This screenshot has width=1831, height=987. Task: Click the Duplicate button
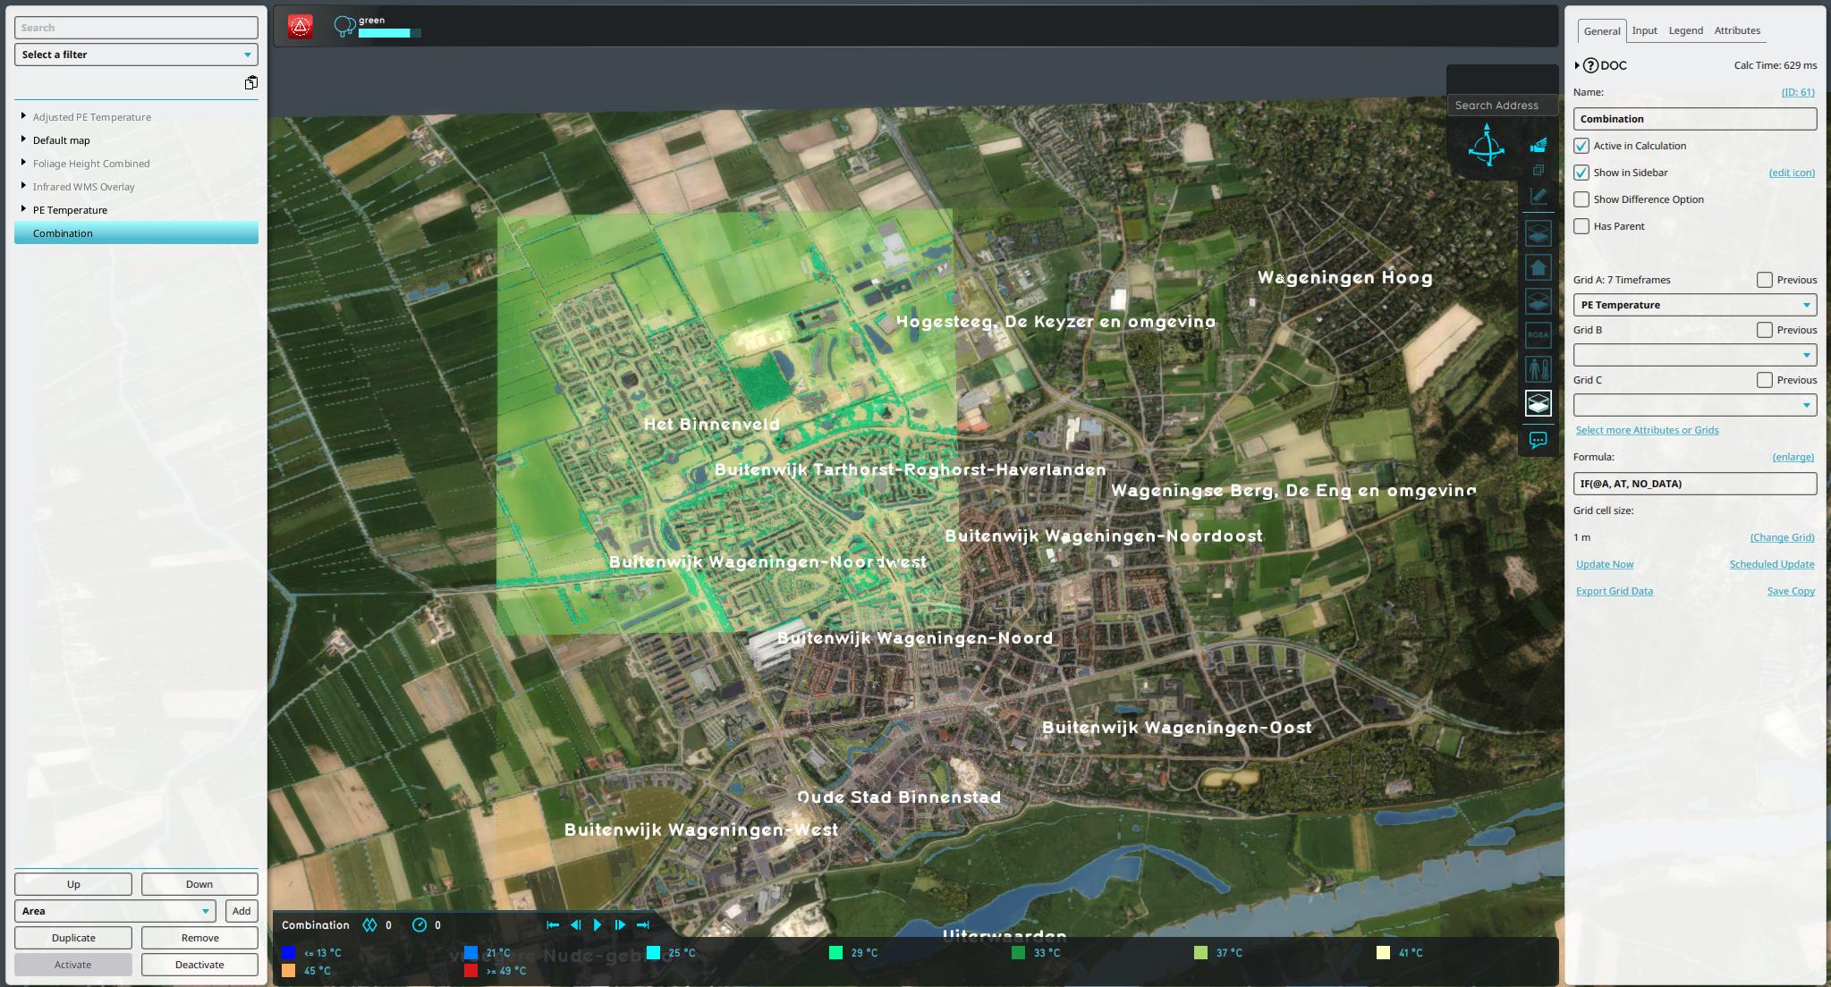click(x=73, y=938)
